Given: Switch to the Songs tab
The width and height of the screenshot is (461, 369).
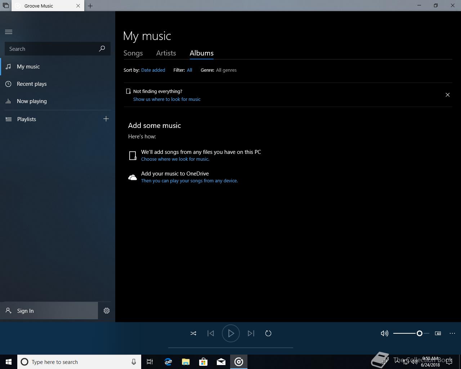Looking at the screenshot, I should (x=133, y=53).
